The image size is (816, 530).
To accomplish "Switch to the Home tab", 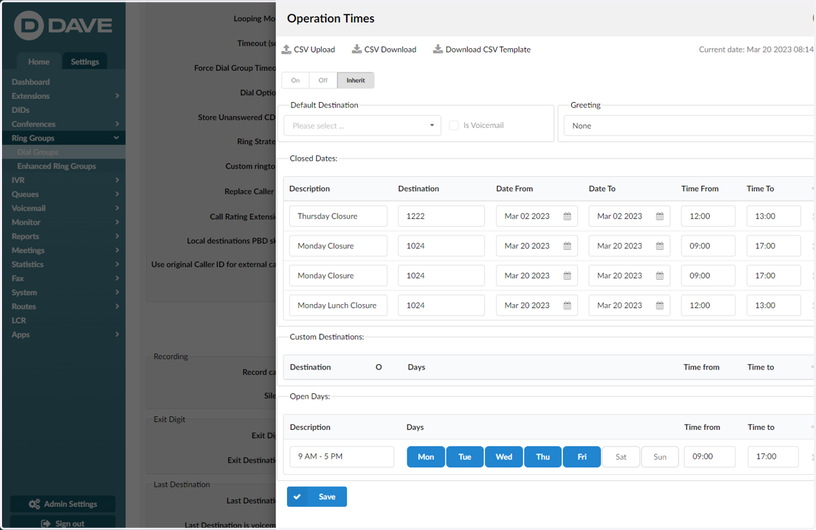I will [x=39, y=61].
